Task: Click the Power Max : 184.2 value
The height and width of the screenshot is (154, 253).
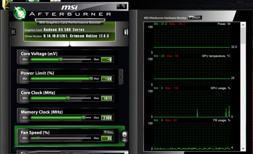Action: (177, 24)
